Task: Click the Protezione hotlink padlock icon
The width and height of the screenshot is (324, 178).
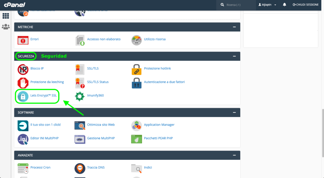Action: tap(136, 69)
